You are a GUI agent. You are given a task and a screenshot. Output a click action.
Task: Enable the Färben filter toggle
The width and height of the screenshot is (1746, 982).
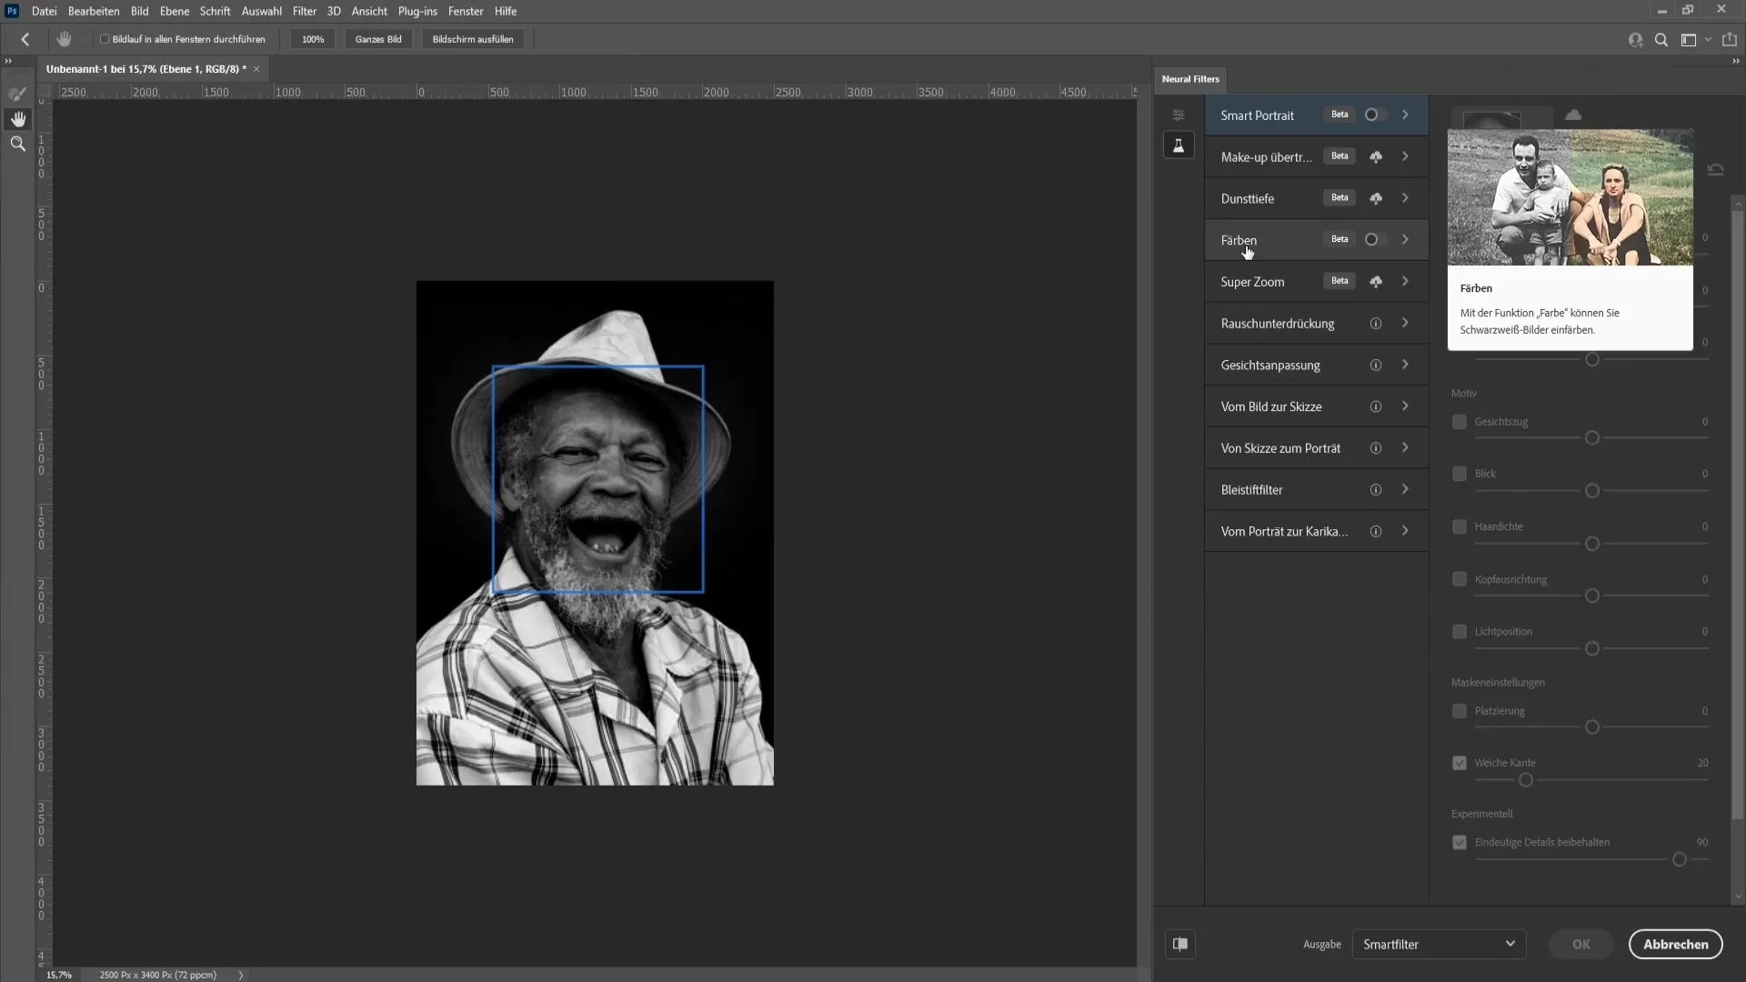(x=1375, y=239)
